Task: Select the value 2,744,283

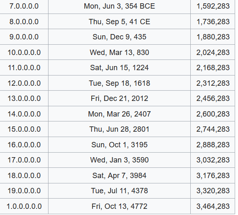Action: point(213,129)
